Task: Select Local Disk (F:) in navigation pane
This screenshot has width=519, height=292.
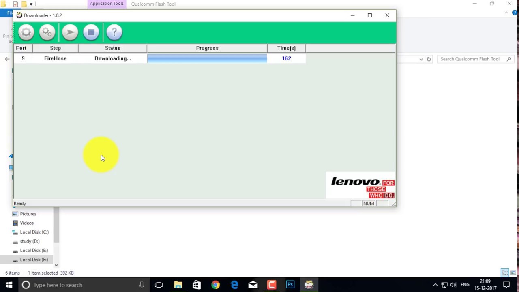Action: [x=34, y=260]
